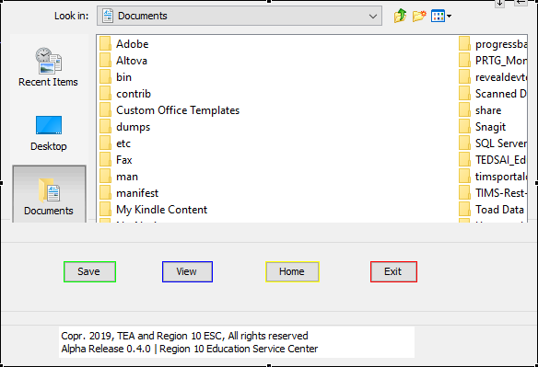
Task: Click the Snagit folder name
Action: (x=490, y=127)
